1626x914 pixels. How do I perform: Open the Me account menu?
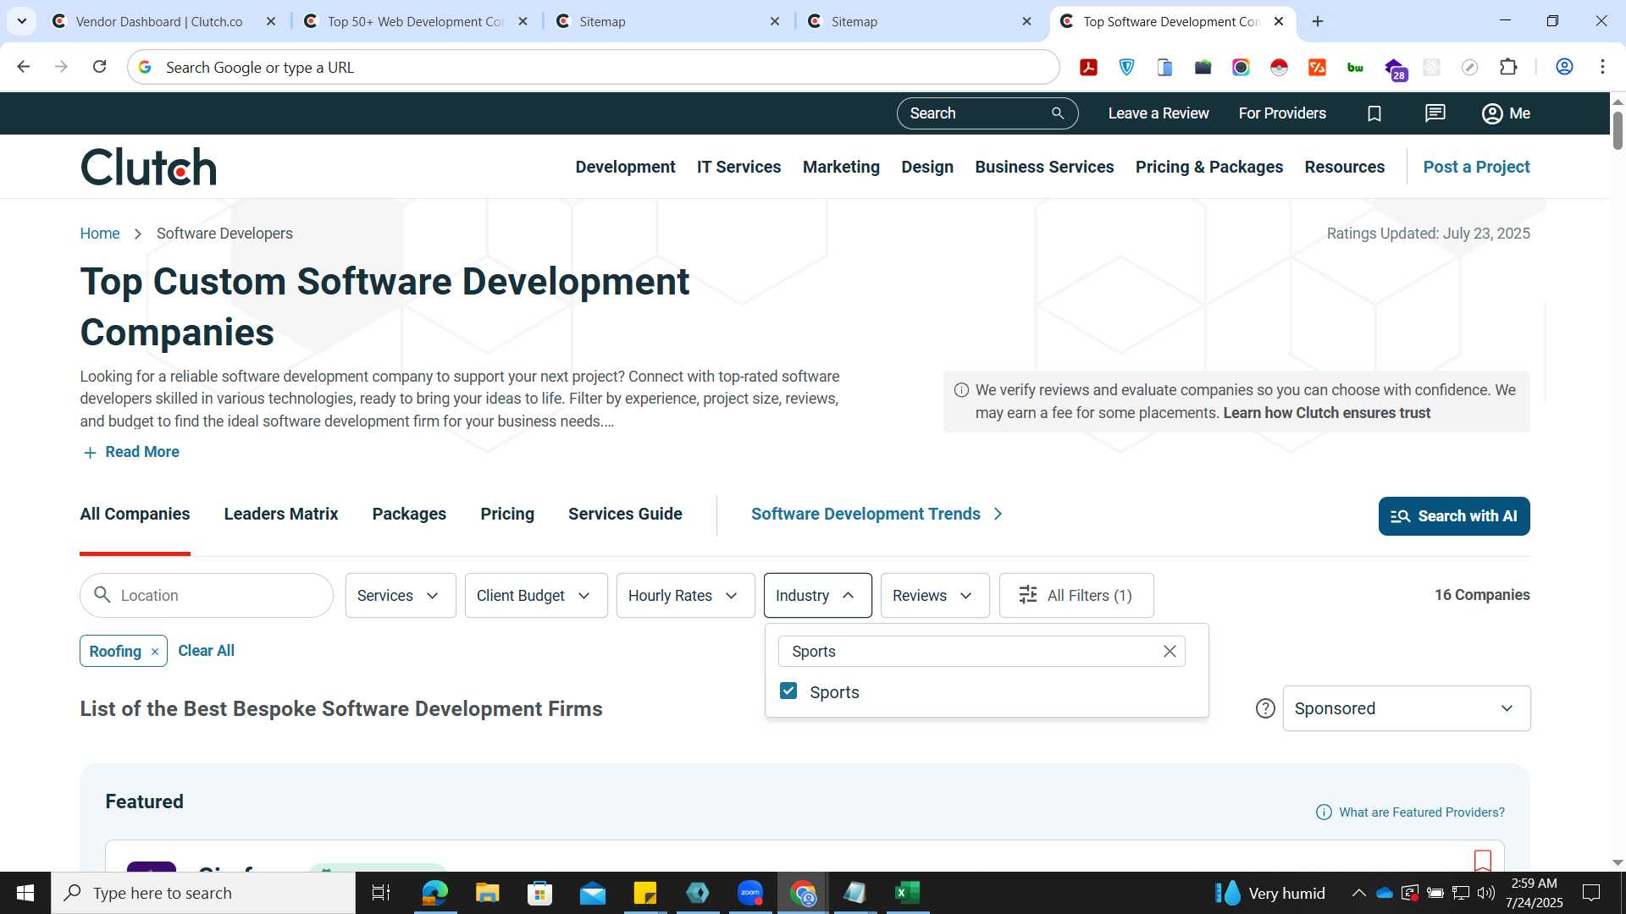(1506, 113)
